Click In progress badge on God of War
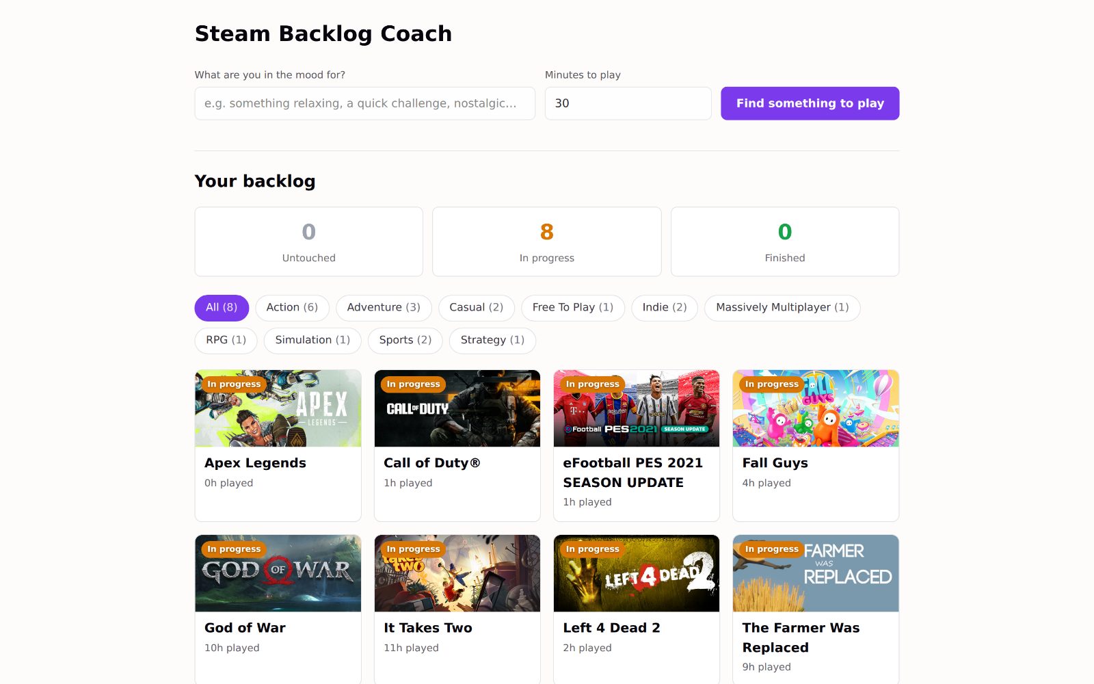Screen dimensions: 1094x684 (x=234, y=549)
